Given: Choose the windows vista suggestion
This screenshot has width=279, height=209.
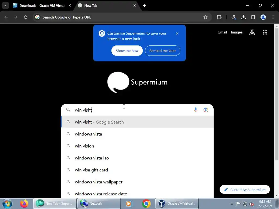Looking at the screenshot, I should coord(137,134).
